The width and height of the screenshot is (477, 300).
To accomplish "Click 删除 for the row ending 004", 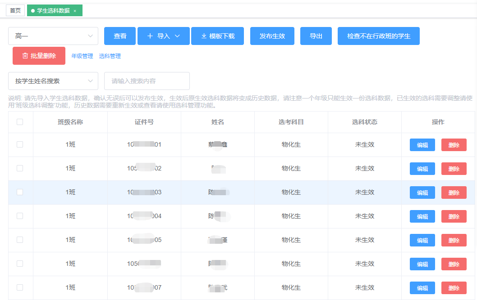I will pos(454,217).
